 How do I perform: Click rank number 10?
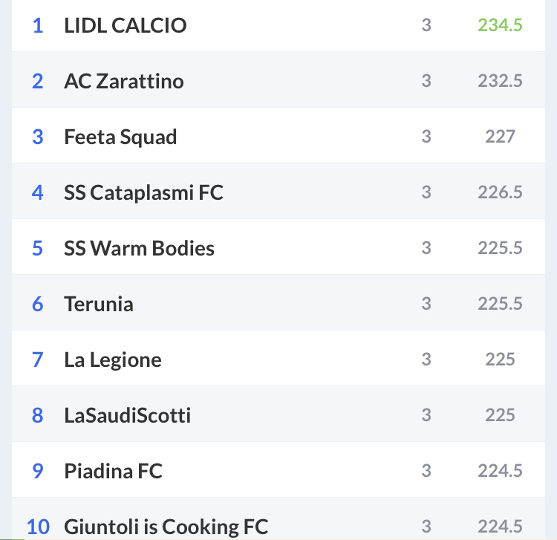point(38,527)
